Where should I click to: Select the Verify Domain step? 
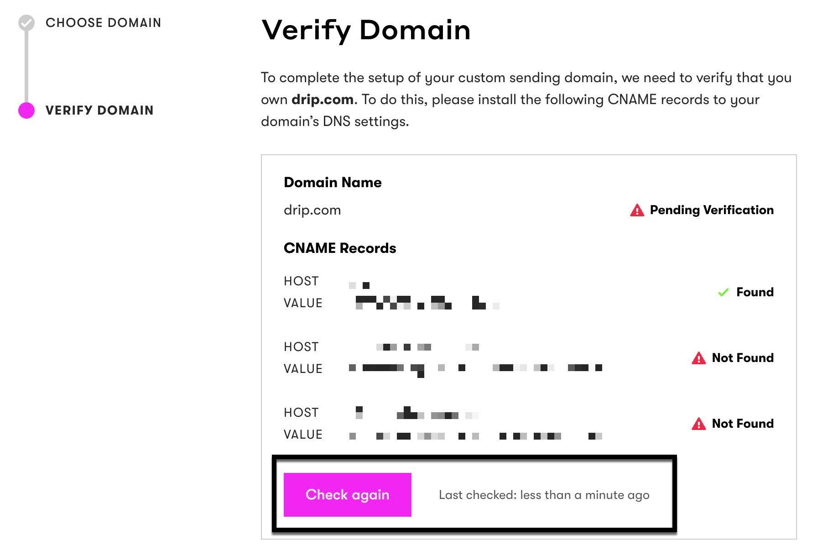click(99, 110)
